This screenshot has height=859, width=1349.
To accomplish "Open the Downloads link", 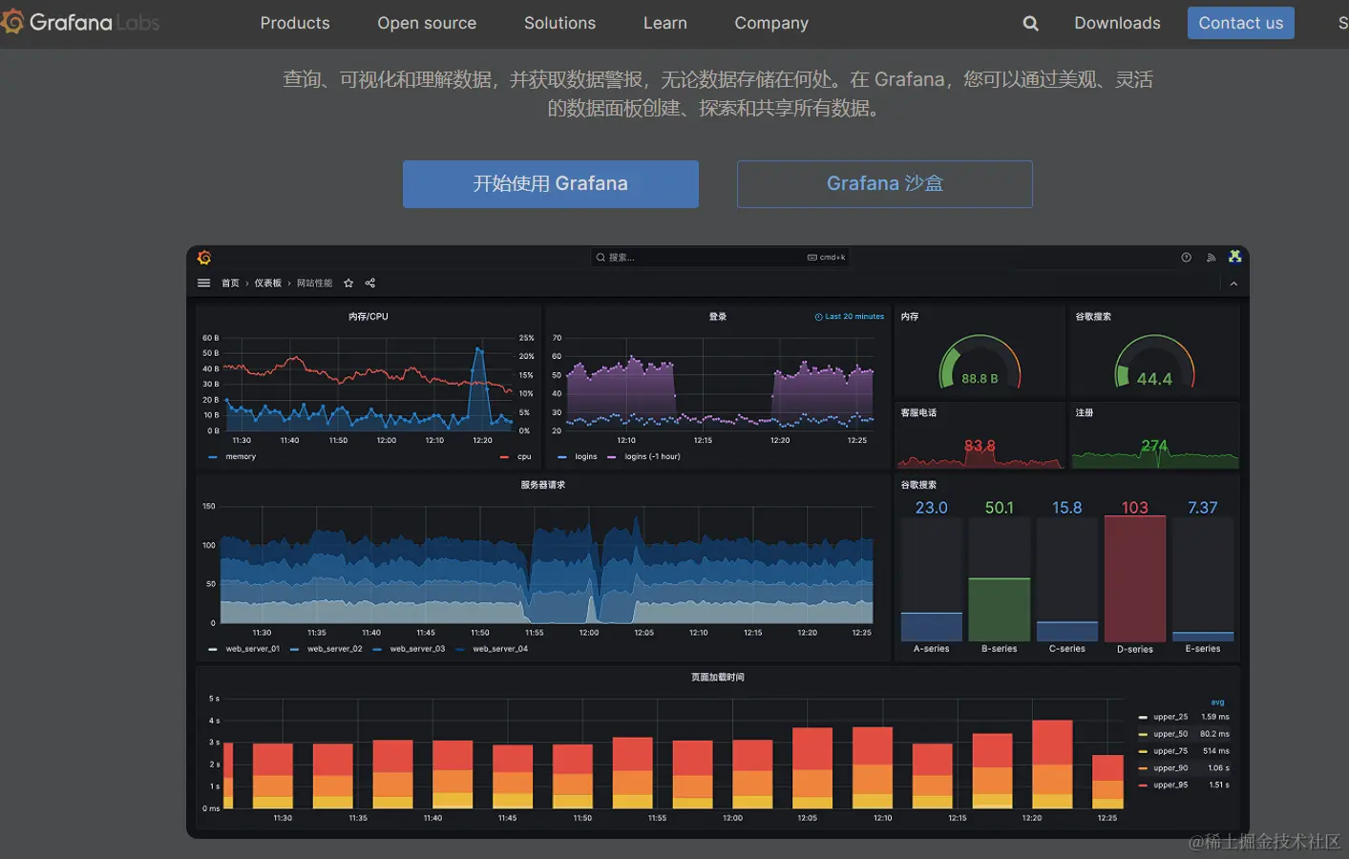I will (1117, 23).
